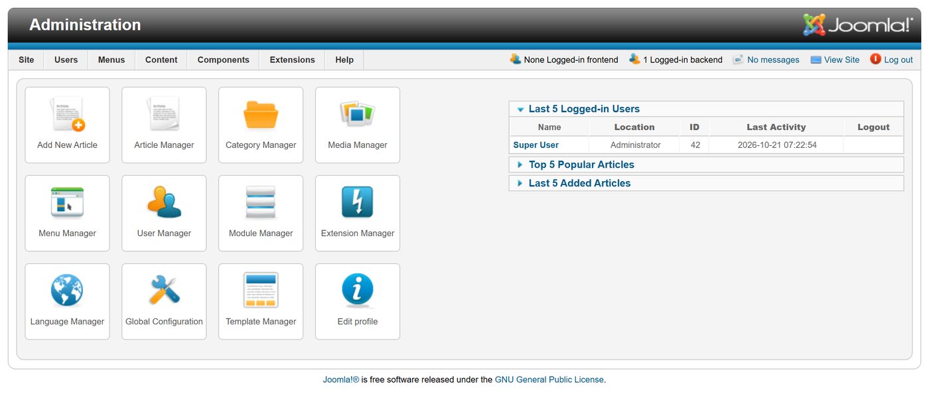
Task: Open the Components menu
Action: pyautogui.click(x=224, y=60)
